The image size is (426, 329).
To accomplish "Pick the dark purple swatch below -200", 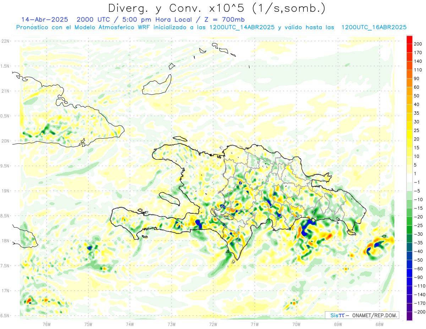I will pos(409,317).
